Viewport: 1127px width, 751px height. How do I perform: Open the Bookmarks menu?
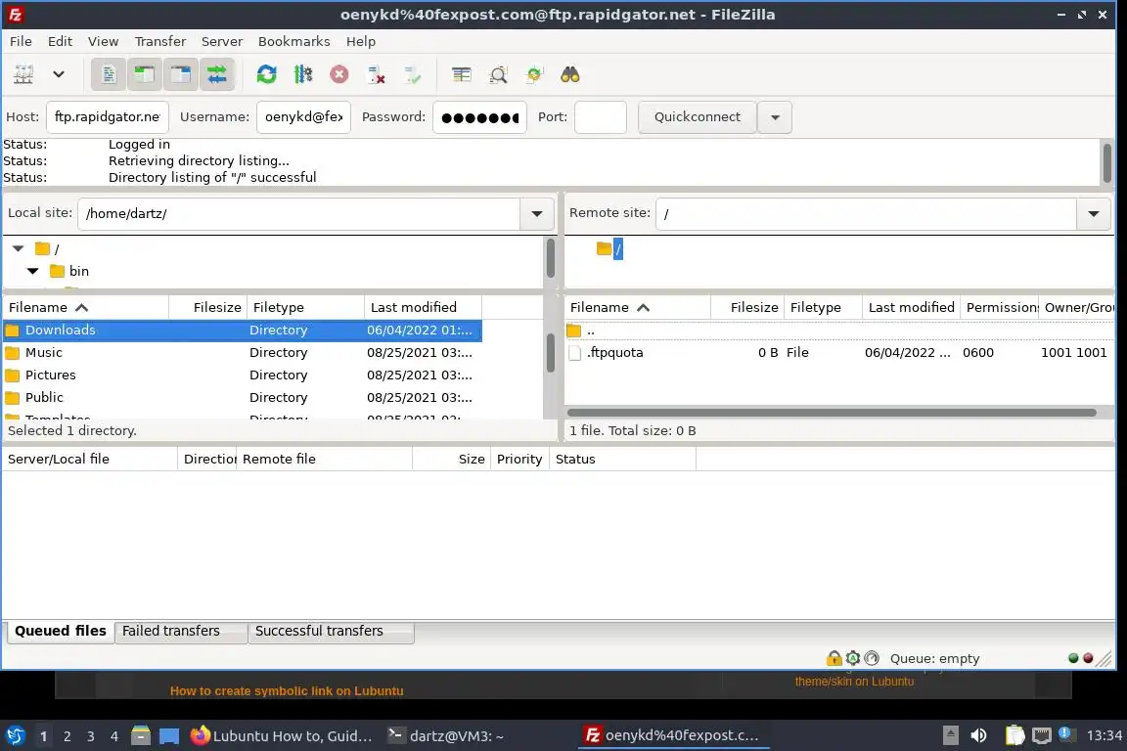pos(293,41)
